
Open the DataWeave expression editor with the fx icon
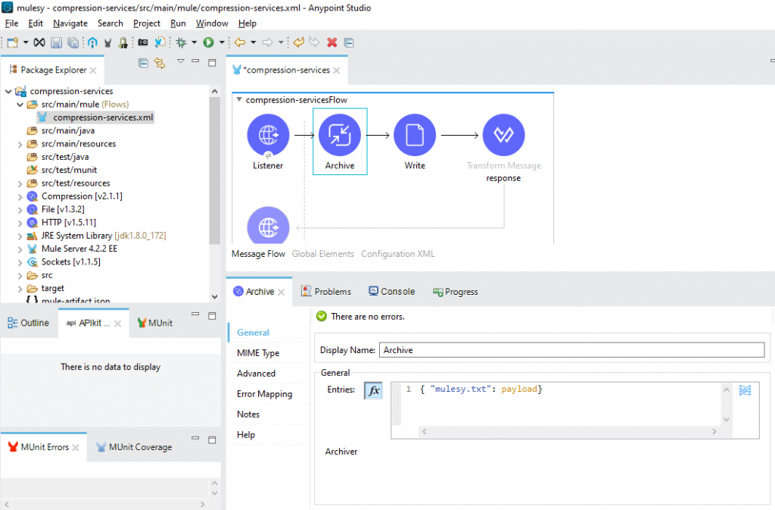click(372, 390)
